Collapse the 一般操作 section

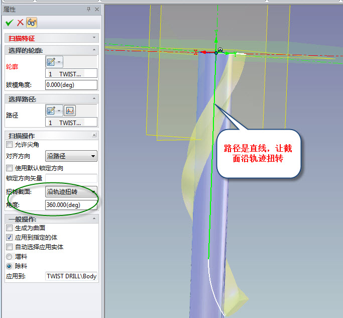point(94,219)
